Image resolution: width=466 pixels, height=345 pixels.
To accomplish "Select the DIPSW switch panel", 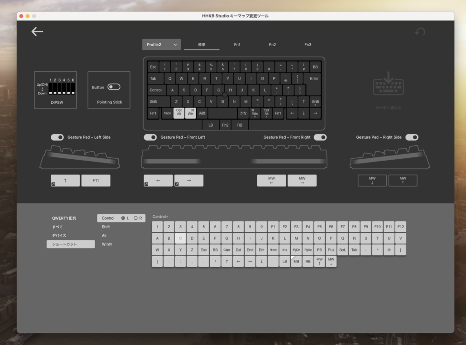I will [55, 90].
